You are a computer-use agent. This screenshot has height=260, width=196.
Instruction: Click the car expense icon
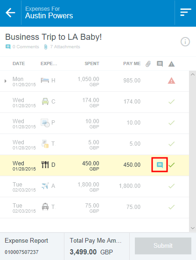pyautogui.click(x=45, y=101)
